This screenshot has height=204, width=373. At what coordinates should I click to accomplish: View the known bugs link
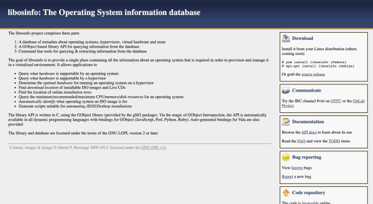297,168
